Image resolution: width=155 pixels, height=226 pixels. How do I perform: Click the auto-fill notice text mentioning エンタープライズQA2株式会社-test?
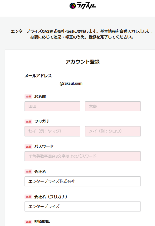(82, 34)
